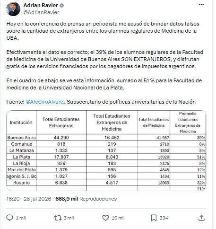The width and height of the screenshot is (216, 229).
Task: Click the 3 mil reposts count
Action: [69, 218]
